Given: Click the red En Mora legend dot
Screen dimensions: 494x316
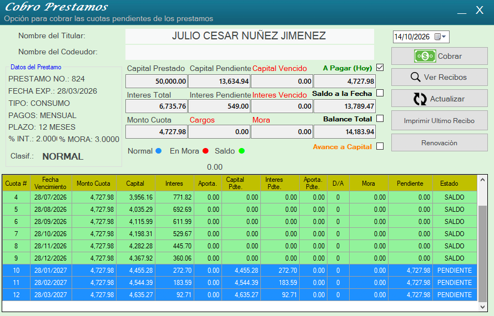Looking at the screenshot, I should (205, 151).
